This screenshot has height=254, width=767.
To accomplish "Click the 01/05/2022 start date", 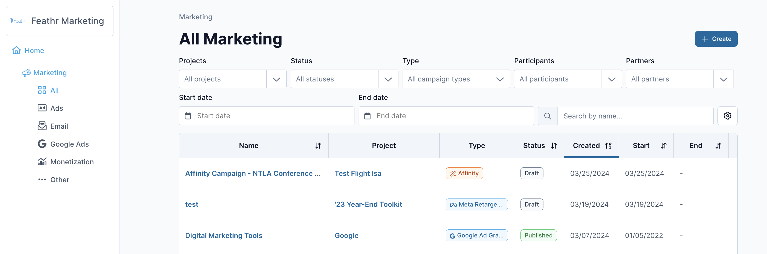I will click(x=644, y=236).
